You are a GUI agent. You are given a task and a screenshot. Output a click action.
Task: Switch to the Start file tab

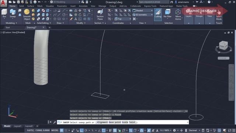pyautogui.click(x=8, y=27)
